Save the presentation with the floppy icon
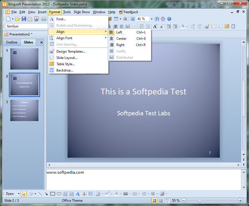 coord(24,19)
